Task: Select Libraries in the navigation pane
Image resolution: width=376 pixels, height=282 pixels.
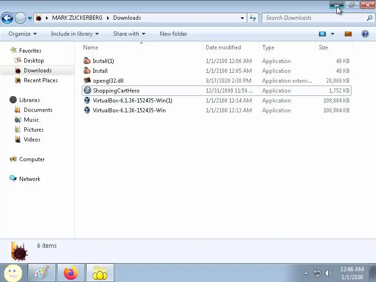Action: (30, 100)
